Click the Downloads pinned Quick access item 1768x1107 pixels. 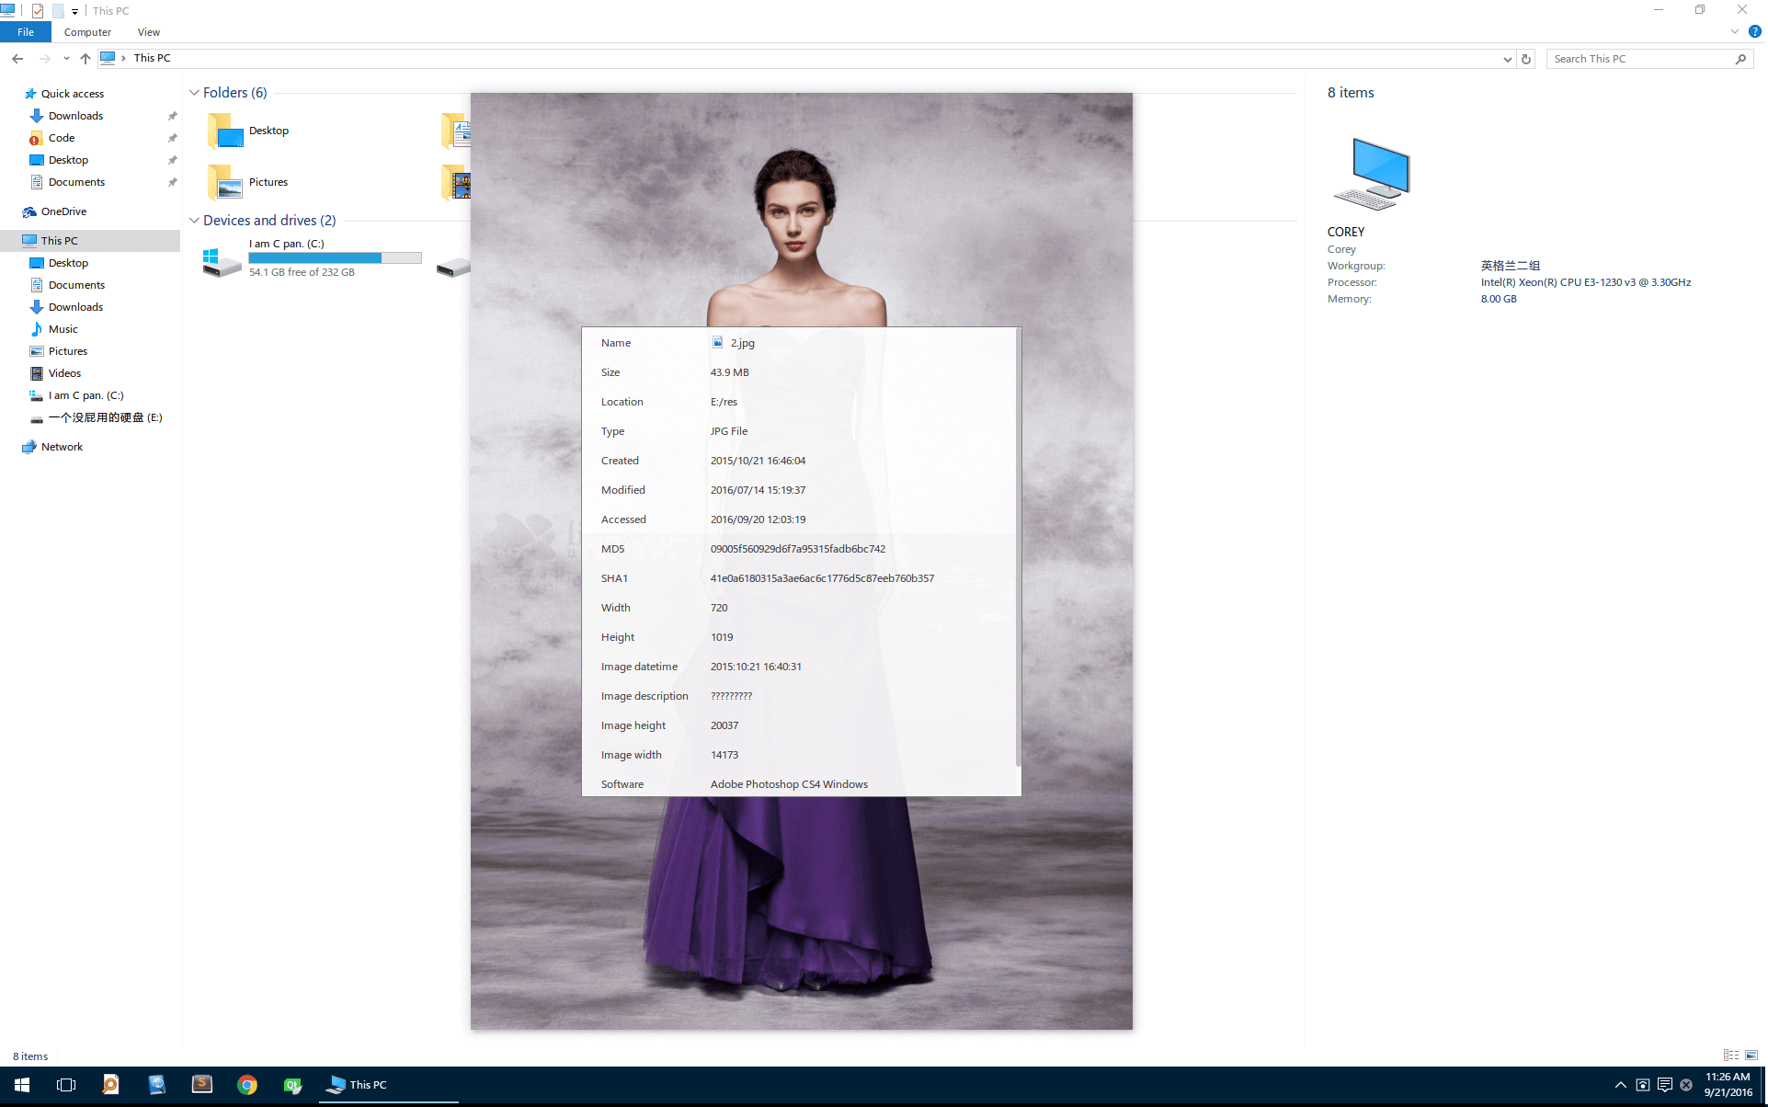tap(75, 115)
